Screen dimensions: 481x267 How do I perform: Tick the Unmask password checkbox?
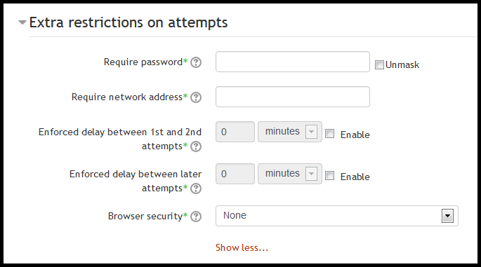379,65
